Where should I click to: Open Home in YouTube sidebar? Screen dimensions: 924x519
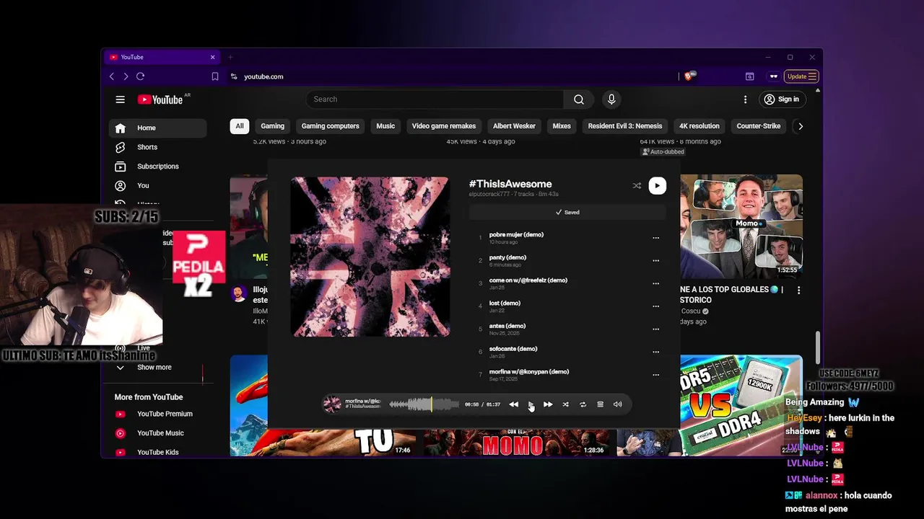click(157, 128)
